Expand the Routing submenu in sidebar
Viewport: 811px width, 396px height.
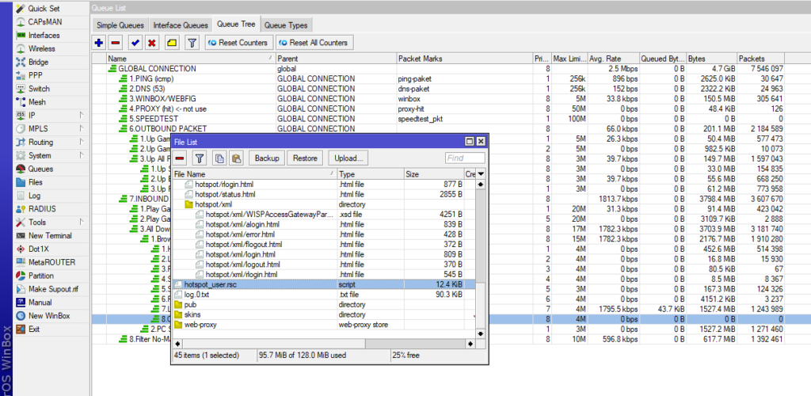81,142
